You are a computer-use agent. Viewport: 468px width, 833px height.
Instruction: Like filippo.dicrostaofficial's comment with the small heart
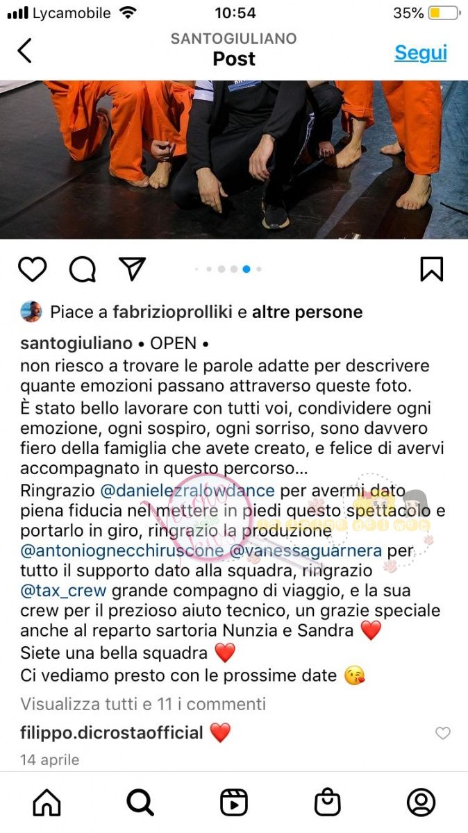click(442, 733)
